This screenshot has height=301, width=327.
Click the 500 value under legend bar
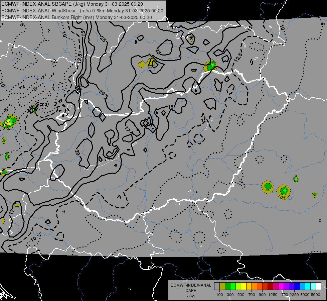241,295
